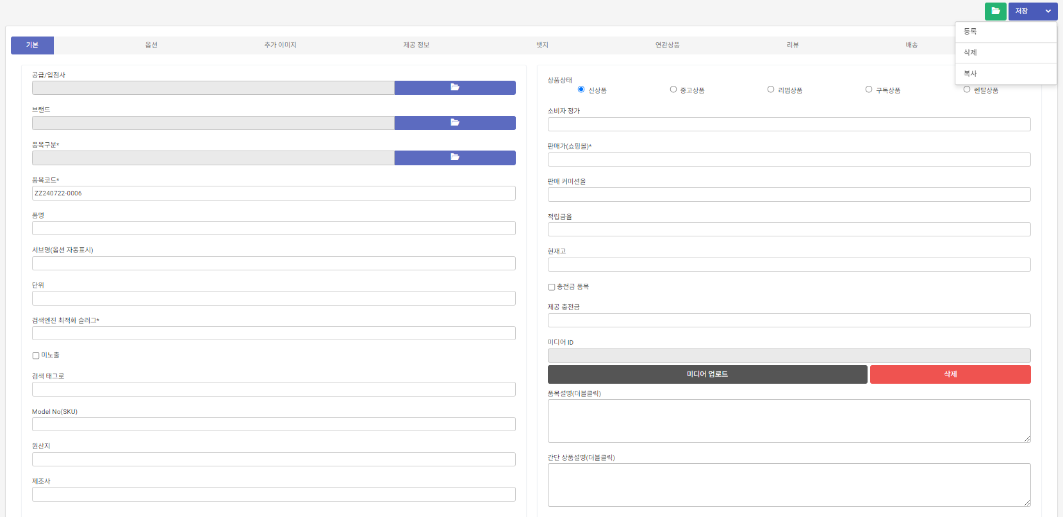Focus the 적립금율 input field
The width and height of the screenshot is (1063, 517).
[789, 229]
